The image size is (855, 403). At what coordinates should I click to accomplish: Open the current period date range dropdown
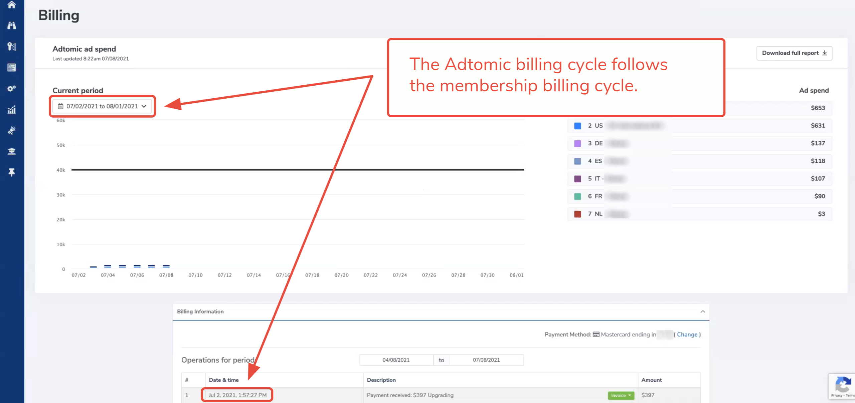[x=102, y=106]
